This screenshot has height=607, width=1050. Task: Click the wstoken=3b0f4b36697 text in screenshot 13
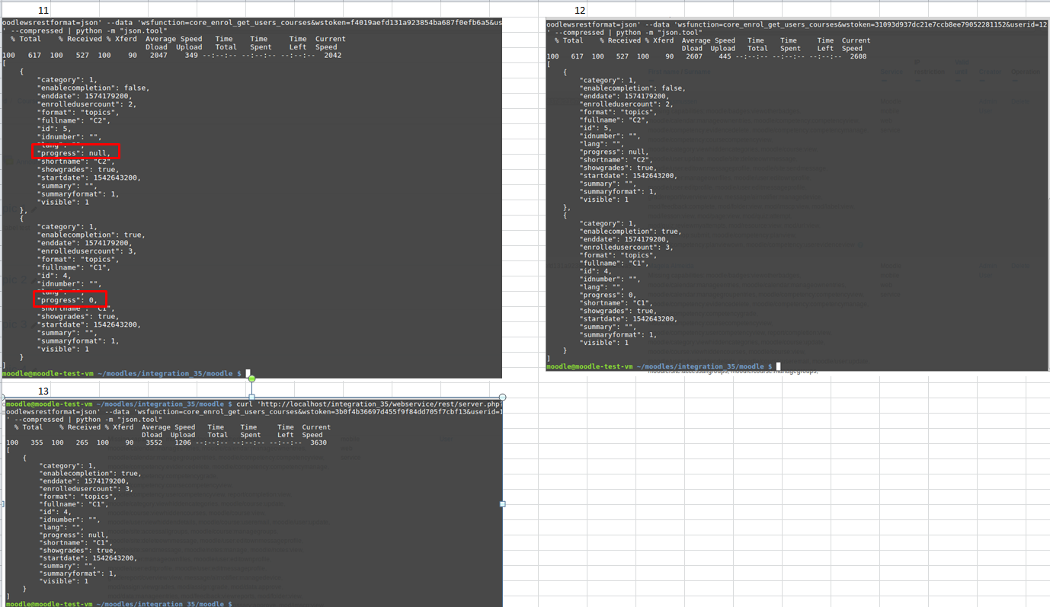(396, 411)
